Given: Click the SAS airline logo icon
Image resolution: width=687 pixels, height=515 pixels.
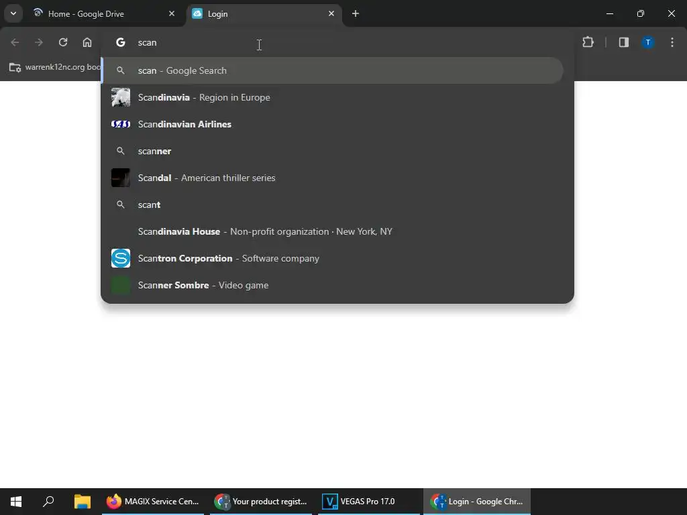Looking at the screenshot, I should tap(121, 124).
